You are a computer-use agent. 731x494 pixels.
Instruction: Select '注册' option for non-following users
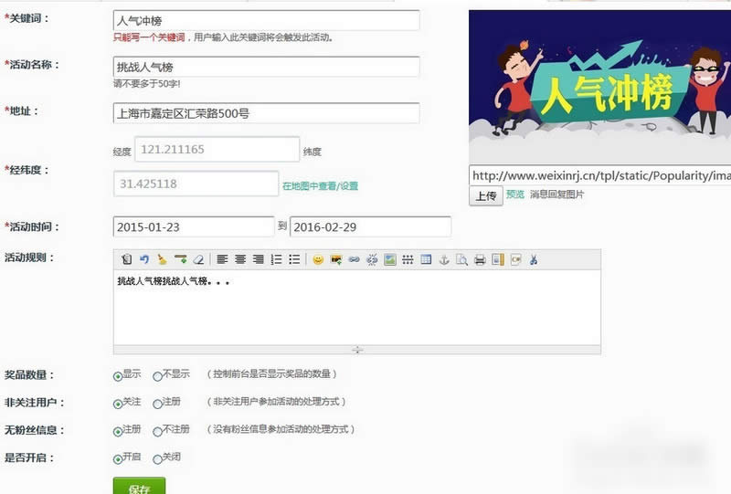(158, 403)
